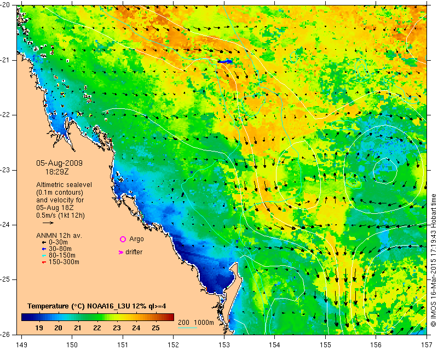The height and width of the screenshot is (350, 438).
Task: Click the '0.5m/s (1kt 12h)' scale label
Action: (x=60, y=215)
